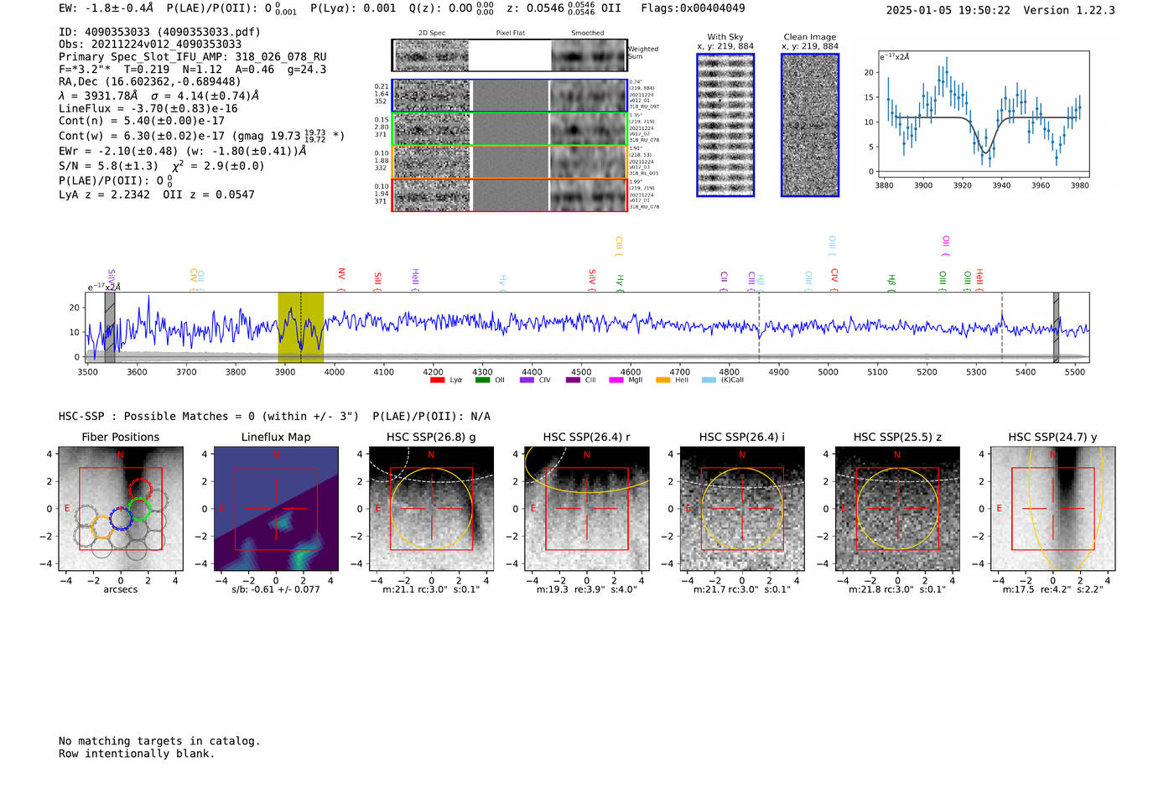Click the 'RA,Dec (16.602362,-0.689448)' line

(x=150, y=81)
